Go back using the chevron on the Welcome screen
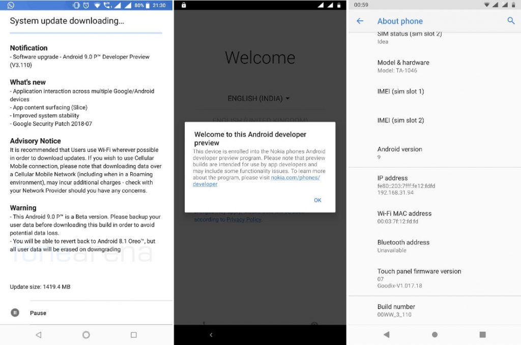This screenshot has height=345, width=521. click(211, 335)
